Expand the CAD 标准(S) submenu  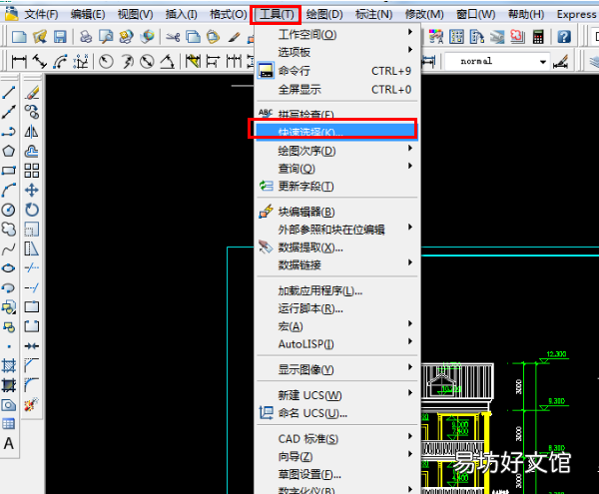click(x=336, y=439)
